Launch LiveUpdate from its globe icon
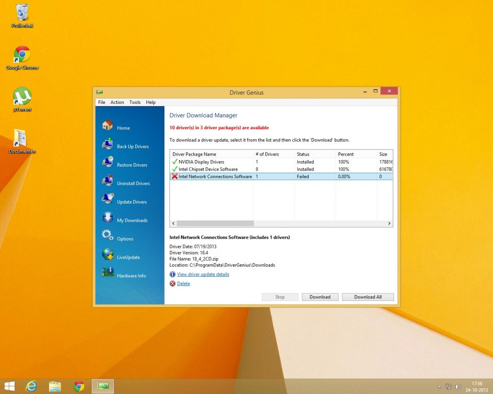This screenshot has width=493, height=394. coord(107,254)
